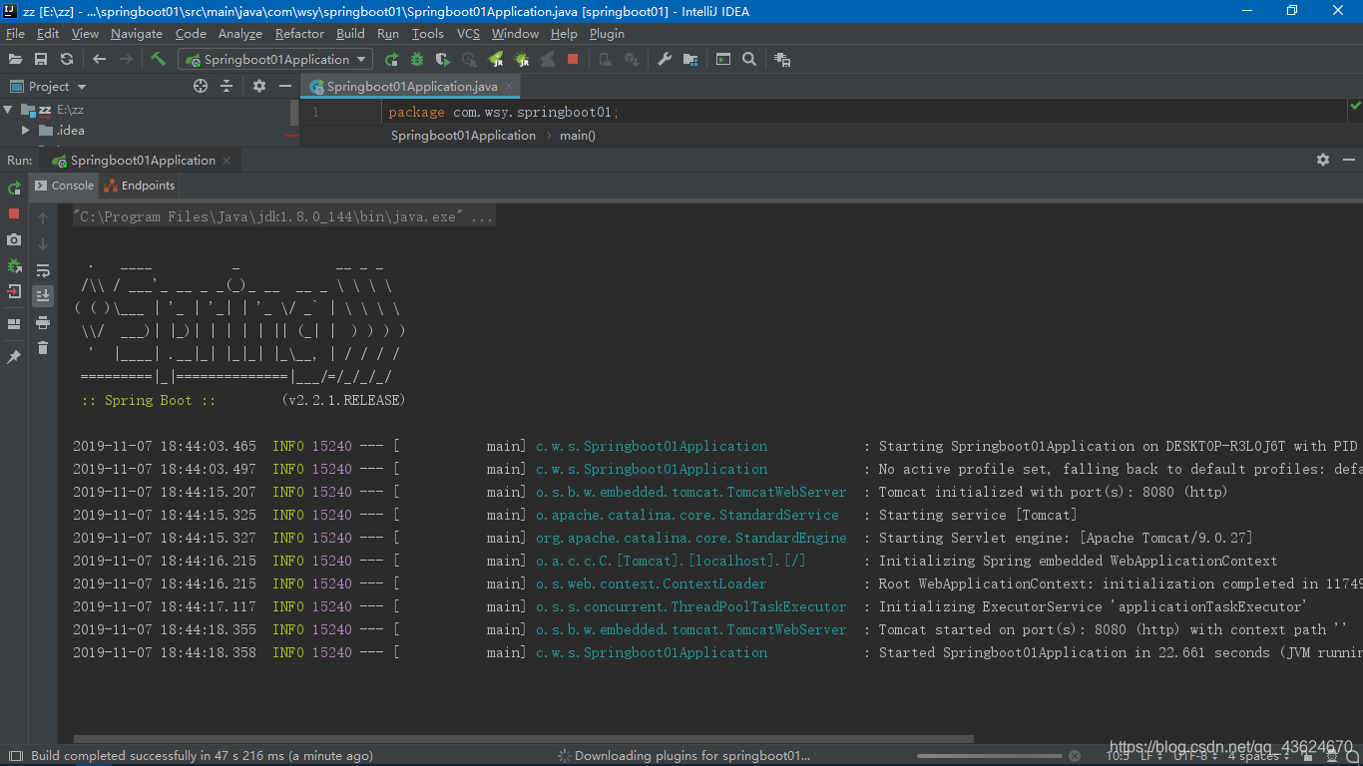Open the VCS menu

click(x=468, y=33)
